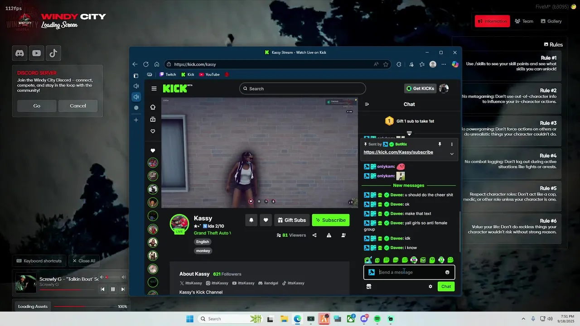The height and width of the screenshot is (326, 580).
Task: Open YouTube bookmark
Action: [209, 75]
